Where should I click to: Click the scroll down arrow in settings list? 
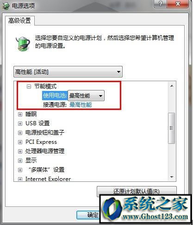click(172, 177)
